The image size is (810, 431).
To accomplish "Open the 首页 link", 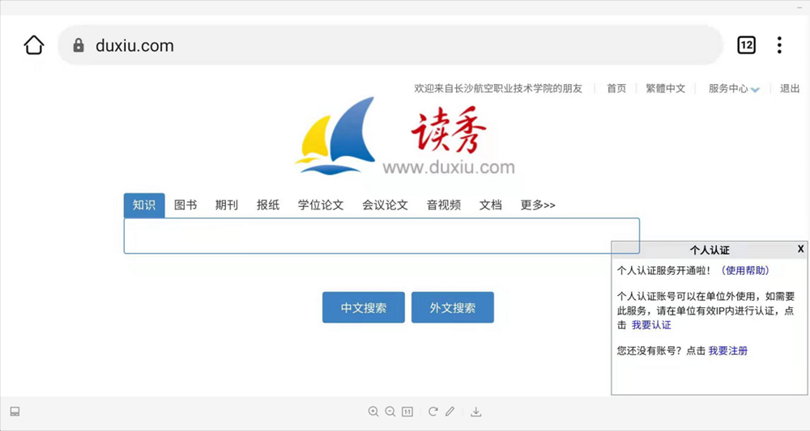I will [x=616, y=89].
